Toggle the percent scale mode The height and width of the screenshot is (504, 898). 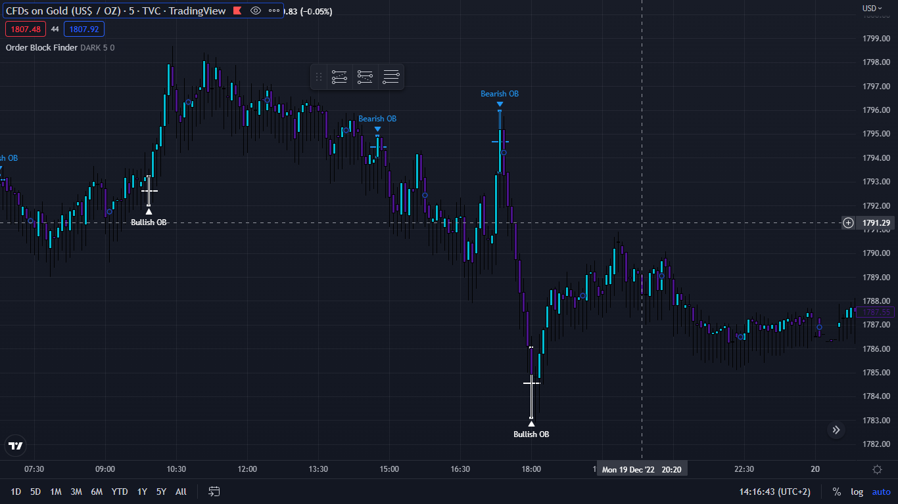click(837, 492)
